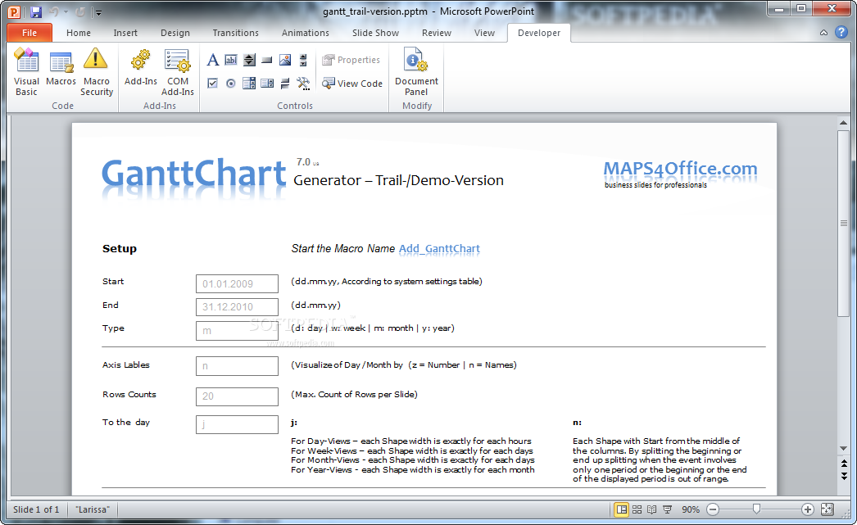This screenshot has width=857, height=525.
Task: Insert a Label control (A icon)
Action: pos(212,60)
